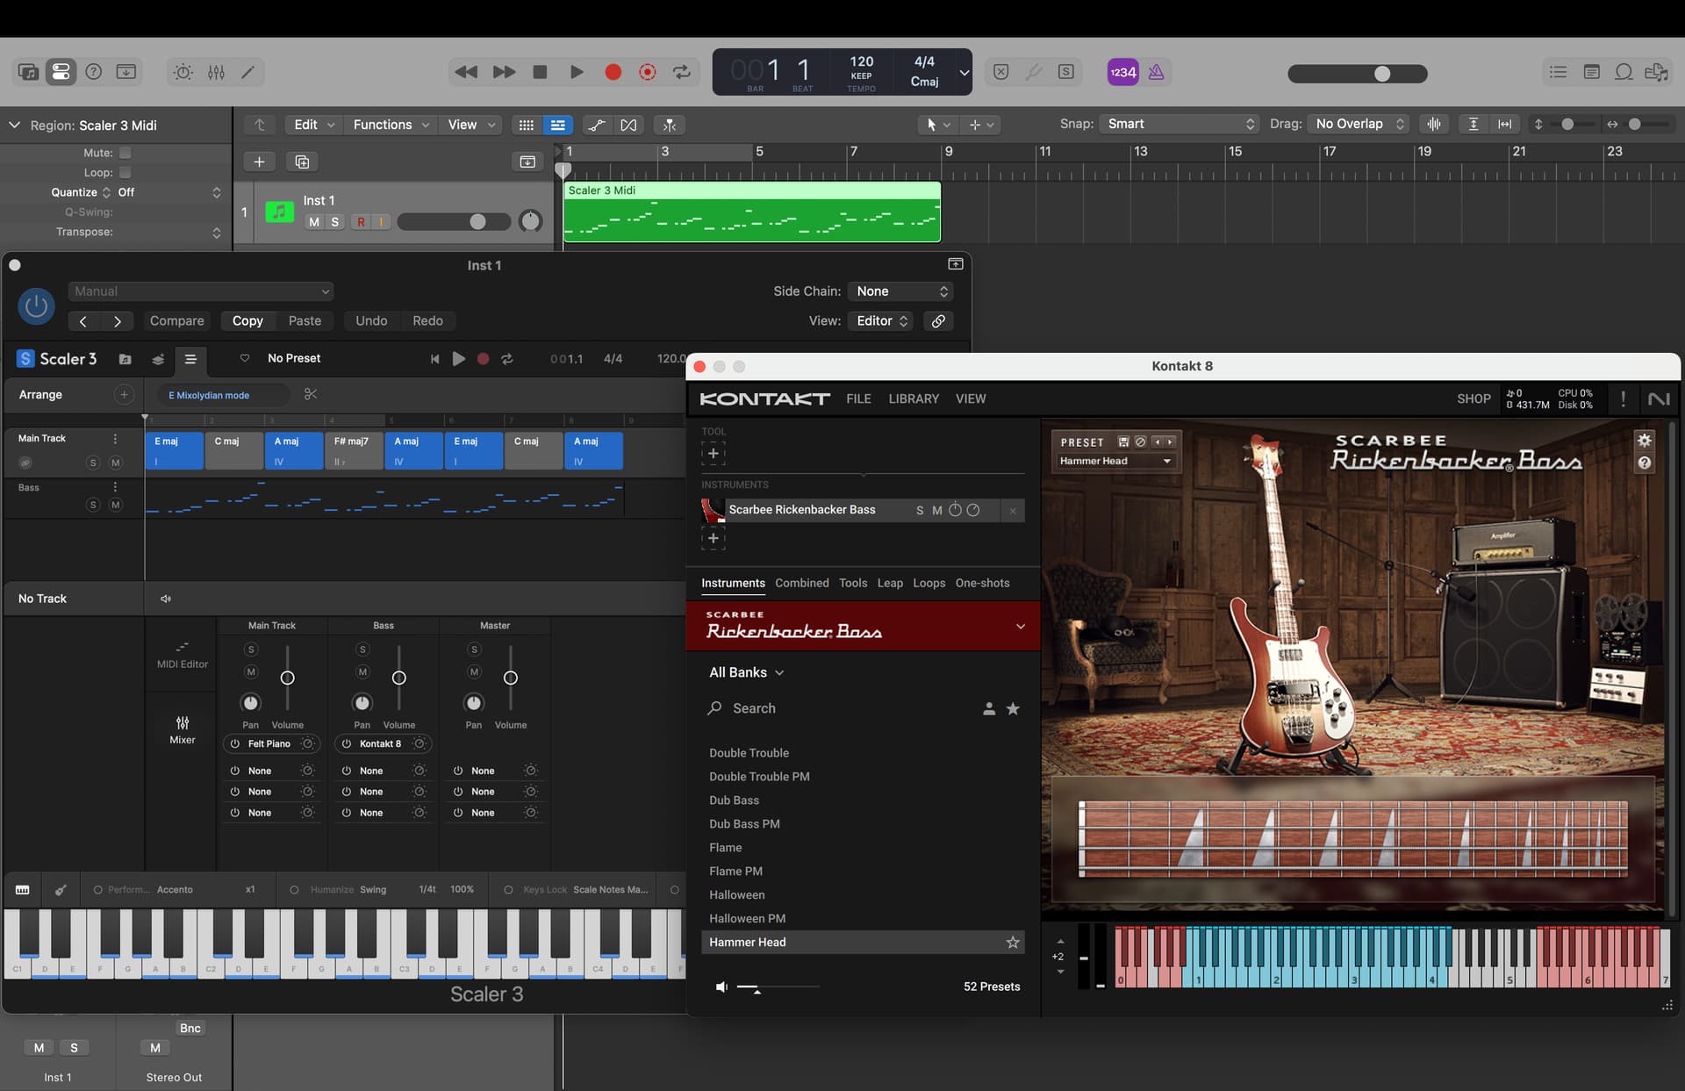The height and width of the screenshot is (1091, 1685).
Task: Enable the Mute checkbox in Region inspector
Action: [x=125, y=153]
